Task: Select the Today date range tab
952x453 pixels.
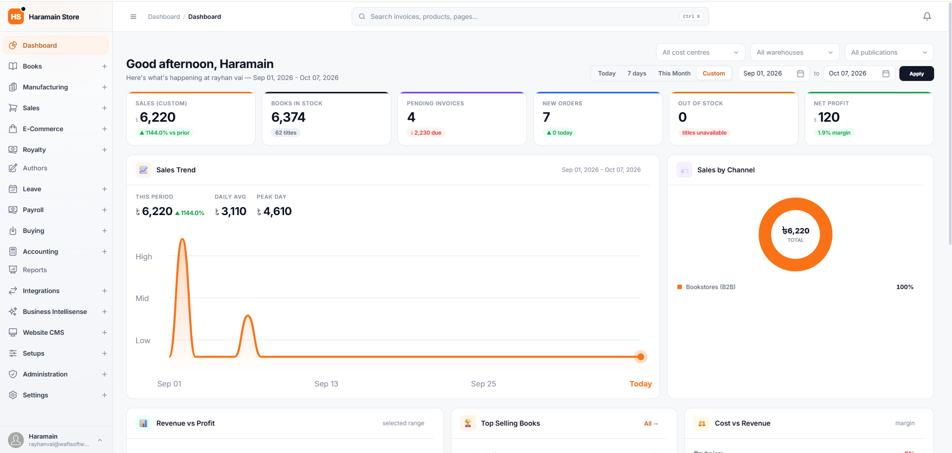Action: tap(607, 74)
